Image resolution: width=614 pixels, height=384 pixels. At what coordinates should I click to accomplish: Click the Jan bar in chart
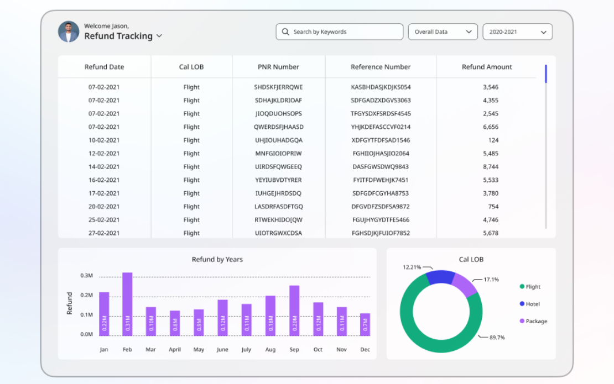pos(104,314)
